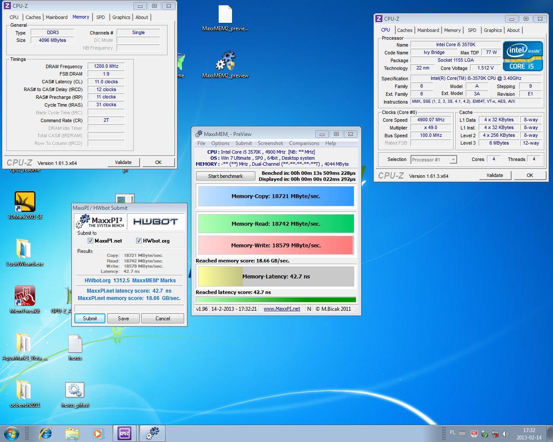Click the CAS# Latency 11.0 clocks value
Viewport: 553px width, 442px height.
pyautogui.click(x=106, y=82)
